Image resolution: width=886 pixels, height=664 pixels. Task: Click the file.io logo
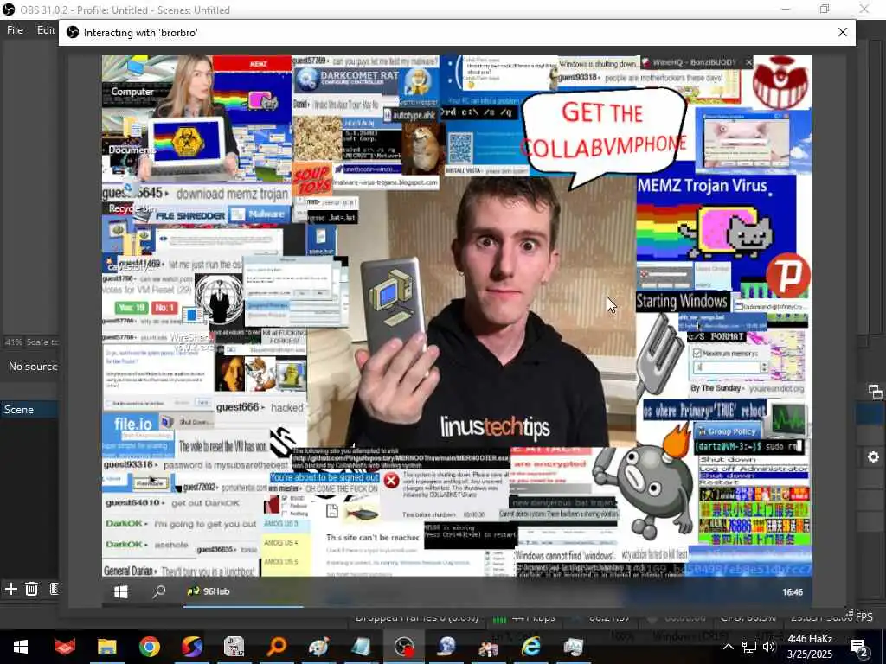coord(132,424)
